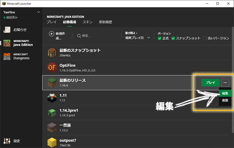Open settings sliders icon at bottom left

pos(7,141)
